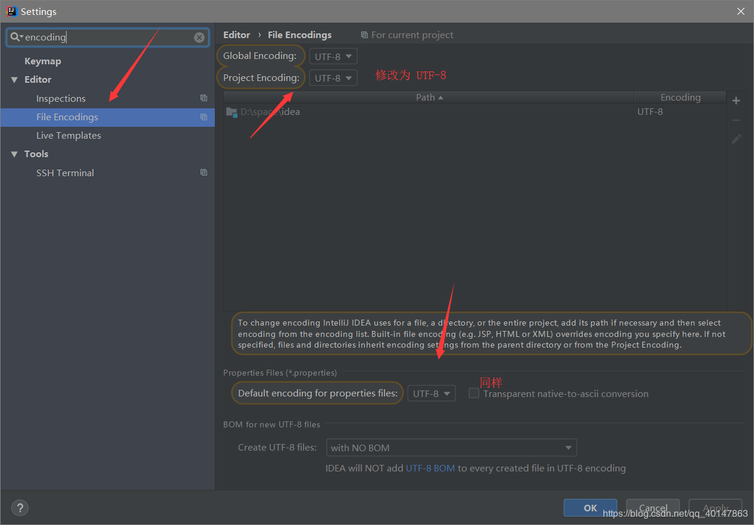Image resolution: width=754 pixels, height=525 pixels.
Task: Click the add path plus icon
Action: click(x=736, y=101)
